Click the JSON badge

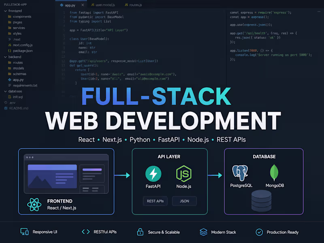coord(184,201)
